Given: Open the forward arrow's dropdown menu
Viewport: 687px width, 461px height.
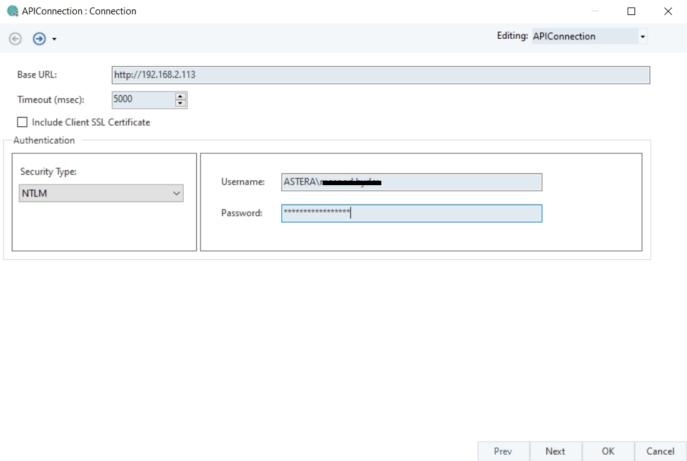Looking at the screenshot, I should (x=54, y=39).
